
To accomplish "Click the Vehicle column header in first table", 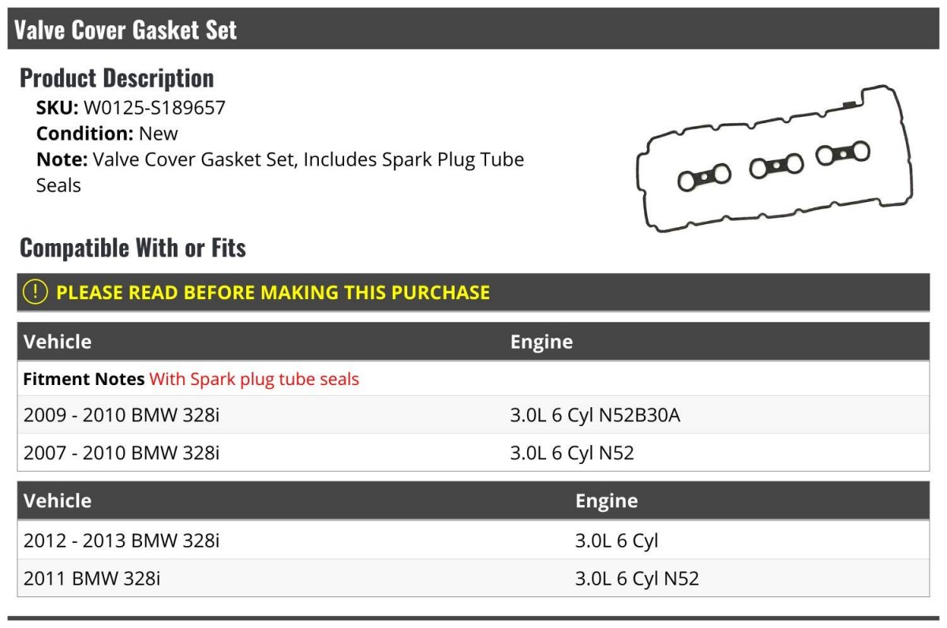I will pos(58,342).
